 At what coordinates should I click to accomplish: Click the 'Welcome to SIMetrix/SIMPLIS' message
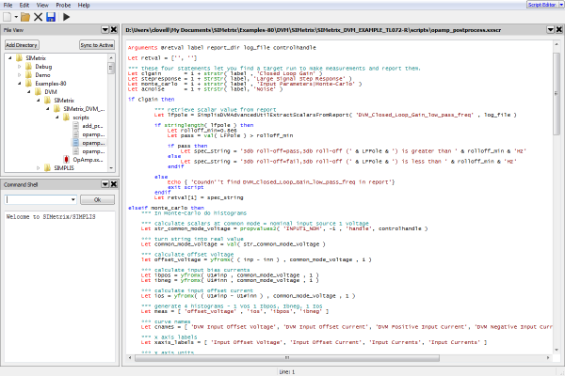click(51, 216)
